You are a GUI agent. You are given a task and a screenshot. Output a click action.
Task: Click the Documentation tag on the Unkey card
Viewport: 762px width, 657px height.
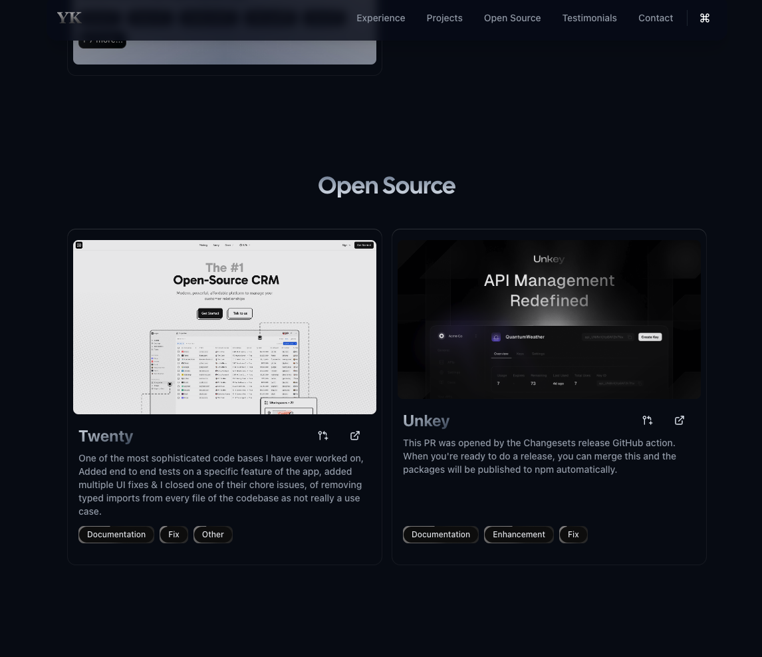(x=441, y=535)
